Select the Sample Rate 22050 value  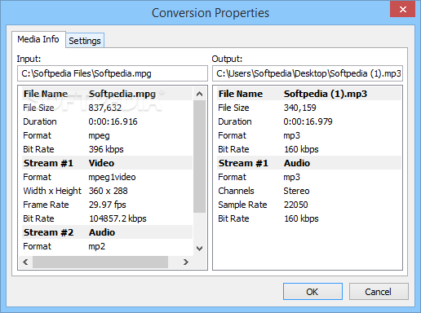296,205
